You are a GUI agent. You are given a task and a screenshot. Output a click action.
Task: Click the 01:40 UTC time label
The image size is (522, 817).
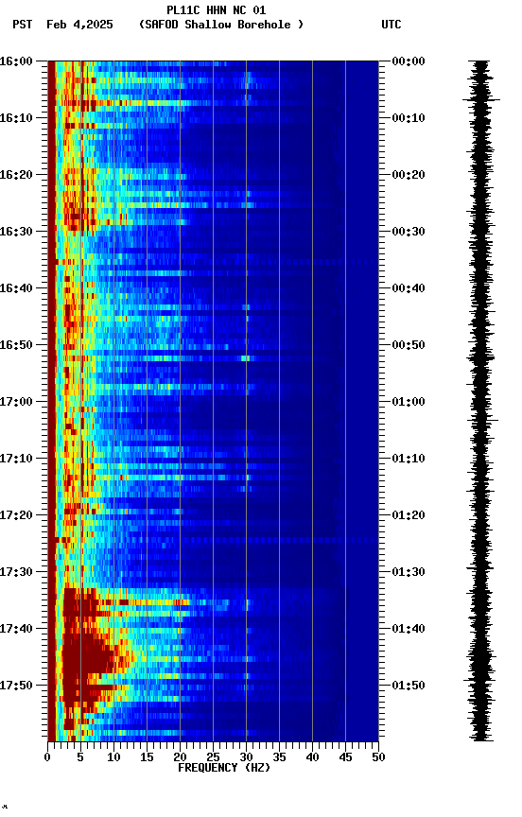[409, 630]
